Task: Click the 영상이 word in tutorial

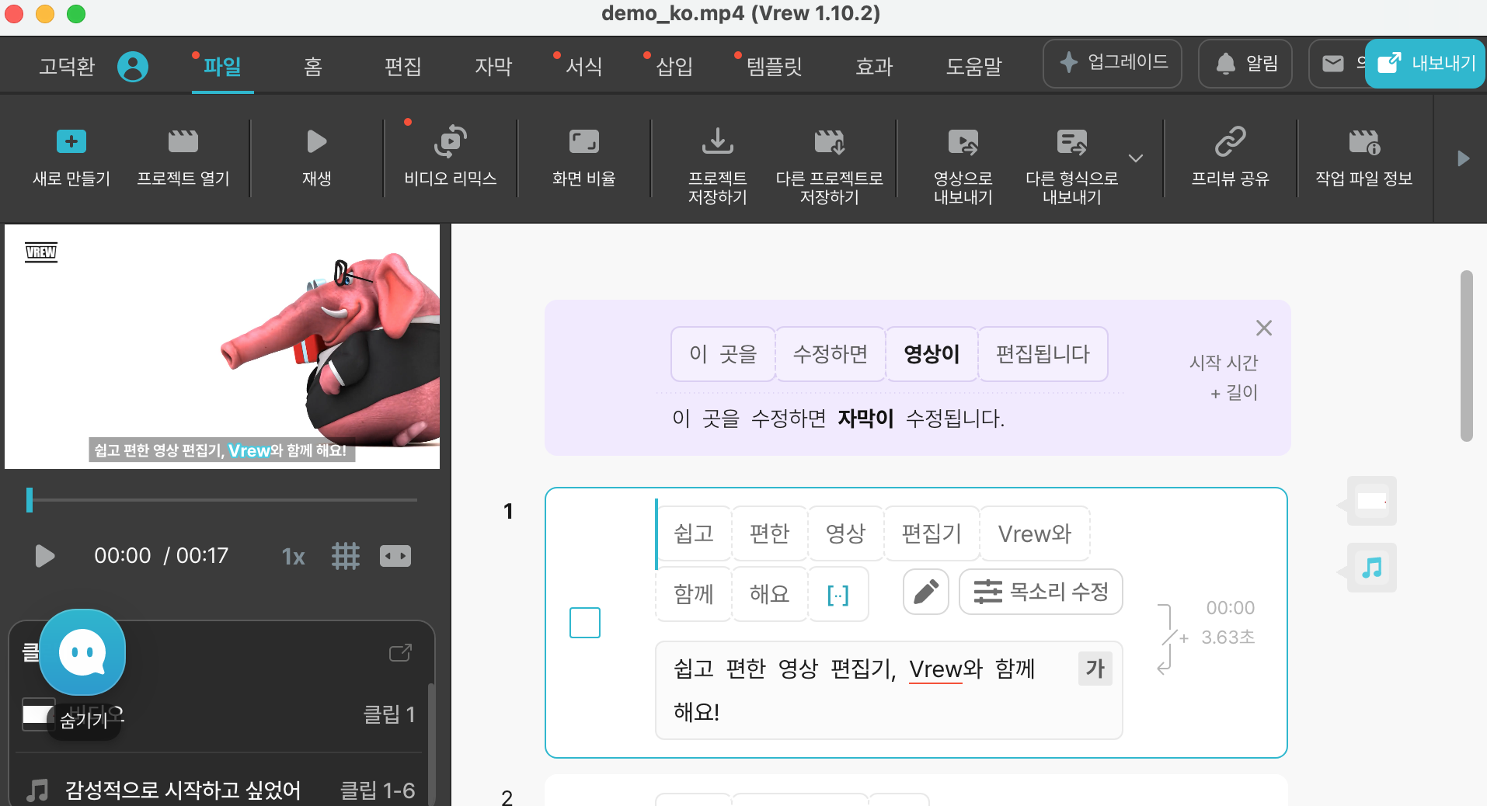Action: pos(932,354)
